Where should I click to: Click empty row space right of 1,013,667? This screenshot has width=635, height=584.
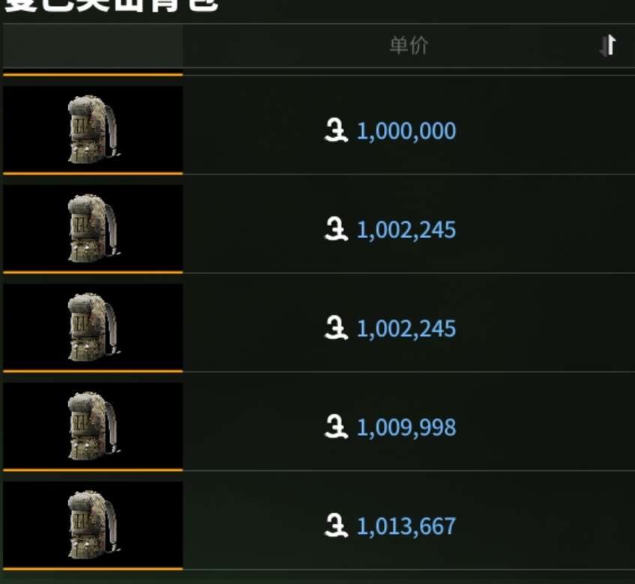[x=545, y=525]
